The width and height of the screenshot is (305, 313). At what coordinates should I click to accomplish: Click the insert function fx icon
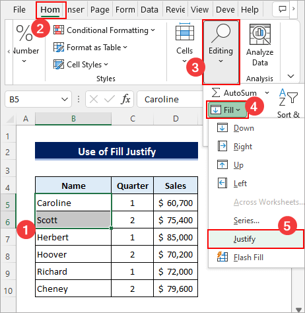pos(125,99)
